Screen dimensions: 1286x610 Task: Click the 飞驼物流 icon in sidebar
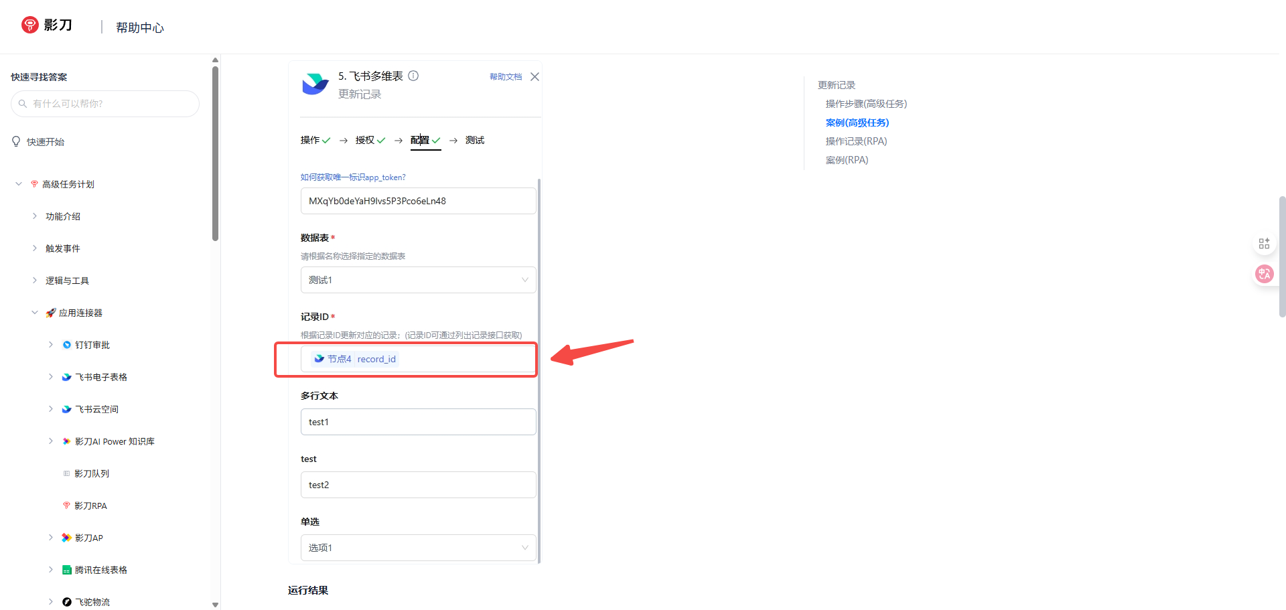pyautogui.click(x=66, y=602)
